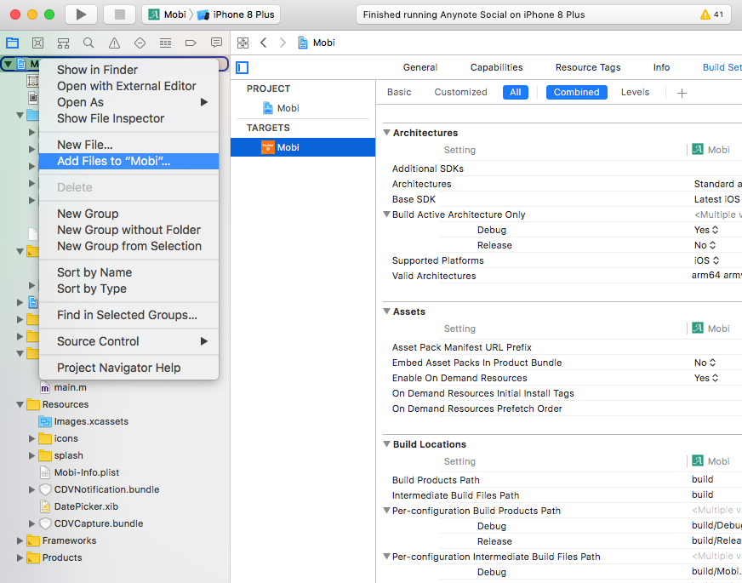Toggle the project and targets list sidebar icon
This screenshot has height=583, width=742.
tap(243, 67)
